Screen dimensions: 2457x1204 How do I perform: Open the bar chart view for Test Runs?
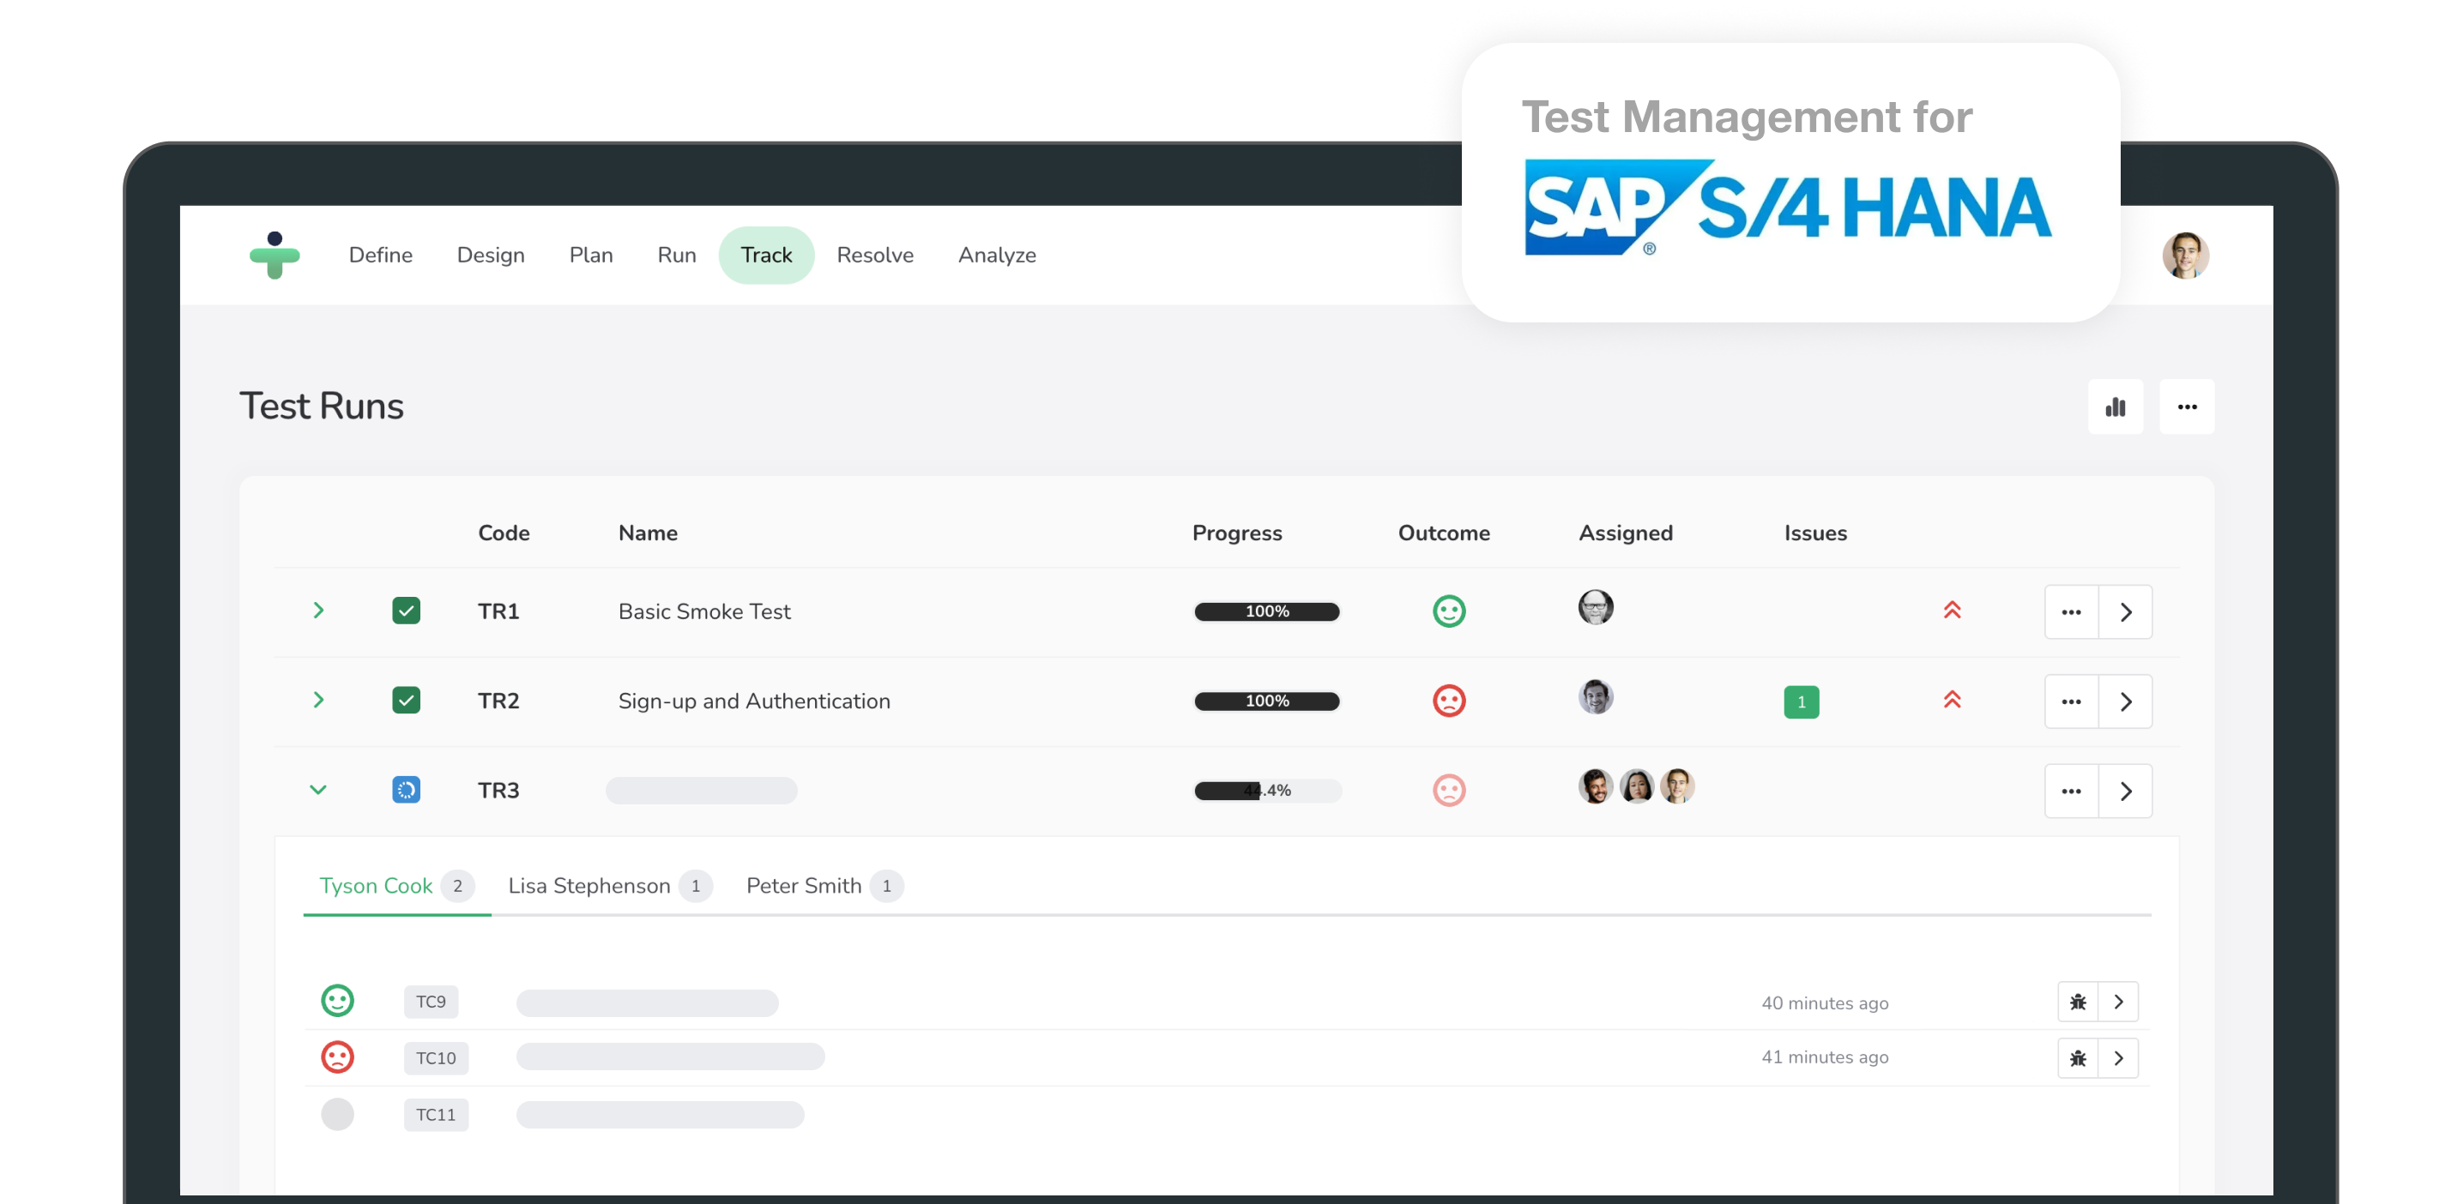2116,406
